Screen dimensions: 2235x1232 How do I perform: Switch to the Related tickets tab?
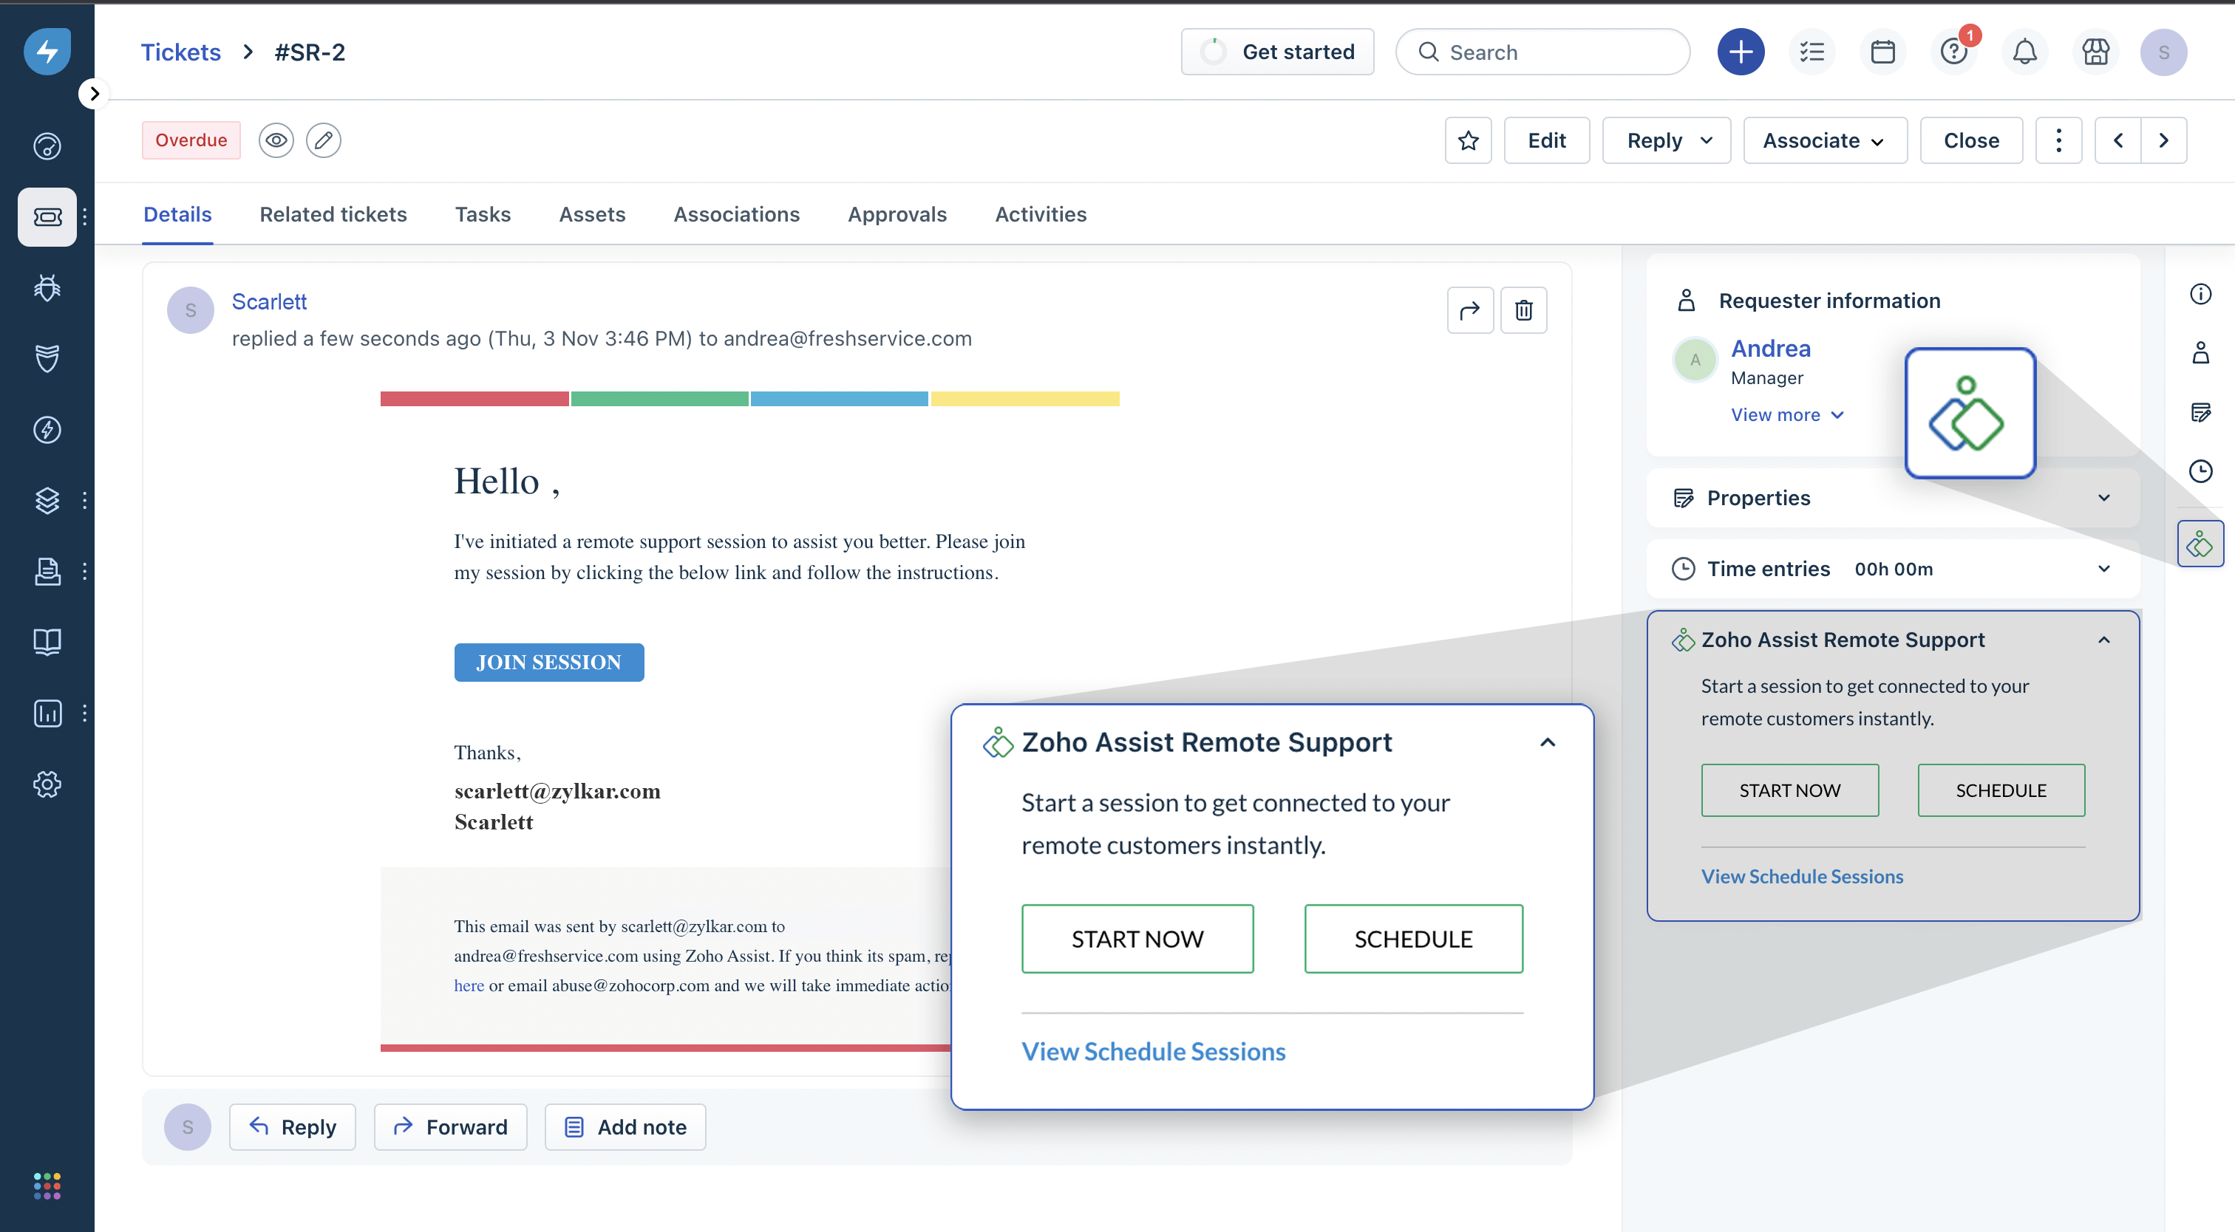pyautogui.click(x=333, y=214)
